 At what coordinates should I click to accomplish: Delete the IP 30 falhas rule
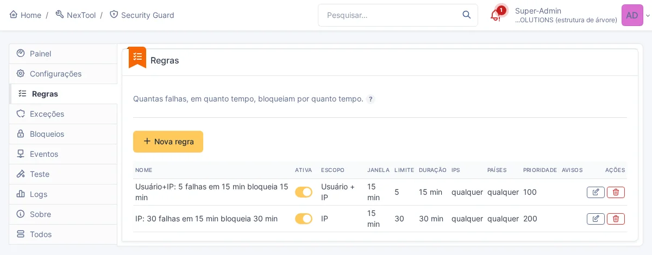pyautogui.click(x=616, y=219)
